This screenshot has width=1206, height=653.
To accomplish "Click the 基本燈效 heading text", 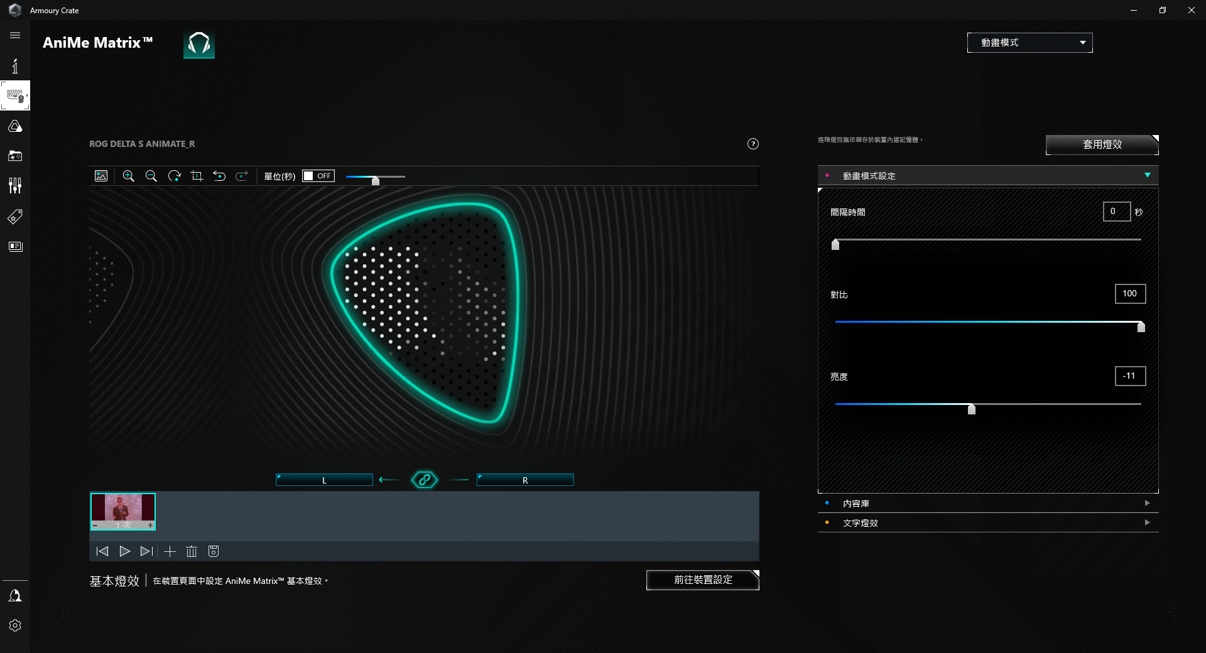I will [114, 581].
